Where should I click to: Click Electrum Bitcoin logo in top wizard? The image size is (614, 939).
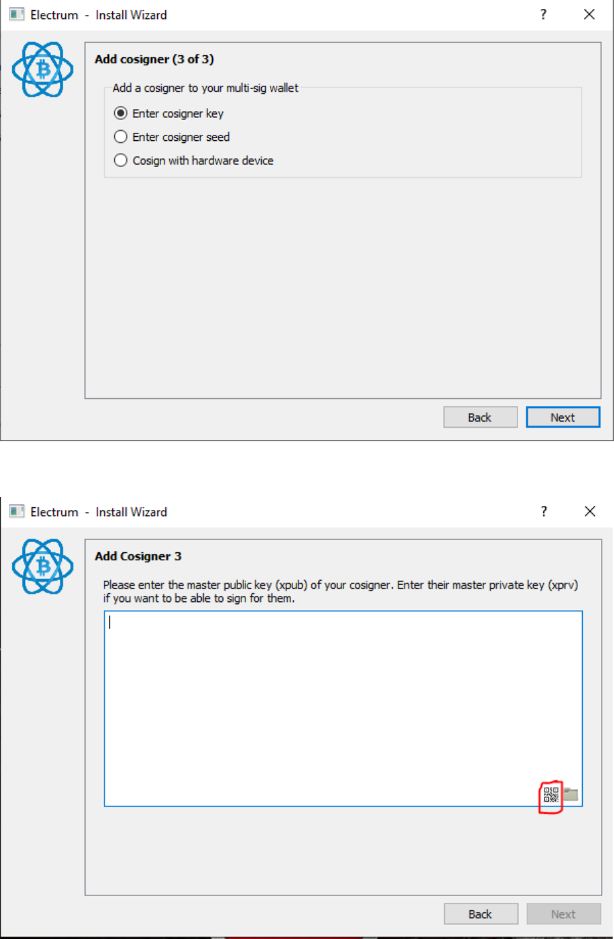[x=42, y=69]
